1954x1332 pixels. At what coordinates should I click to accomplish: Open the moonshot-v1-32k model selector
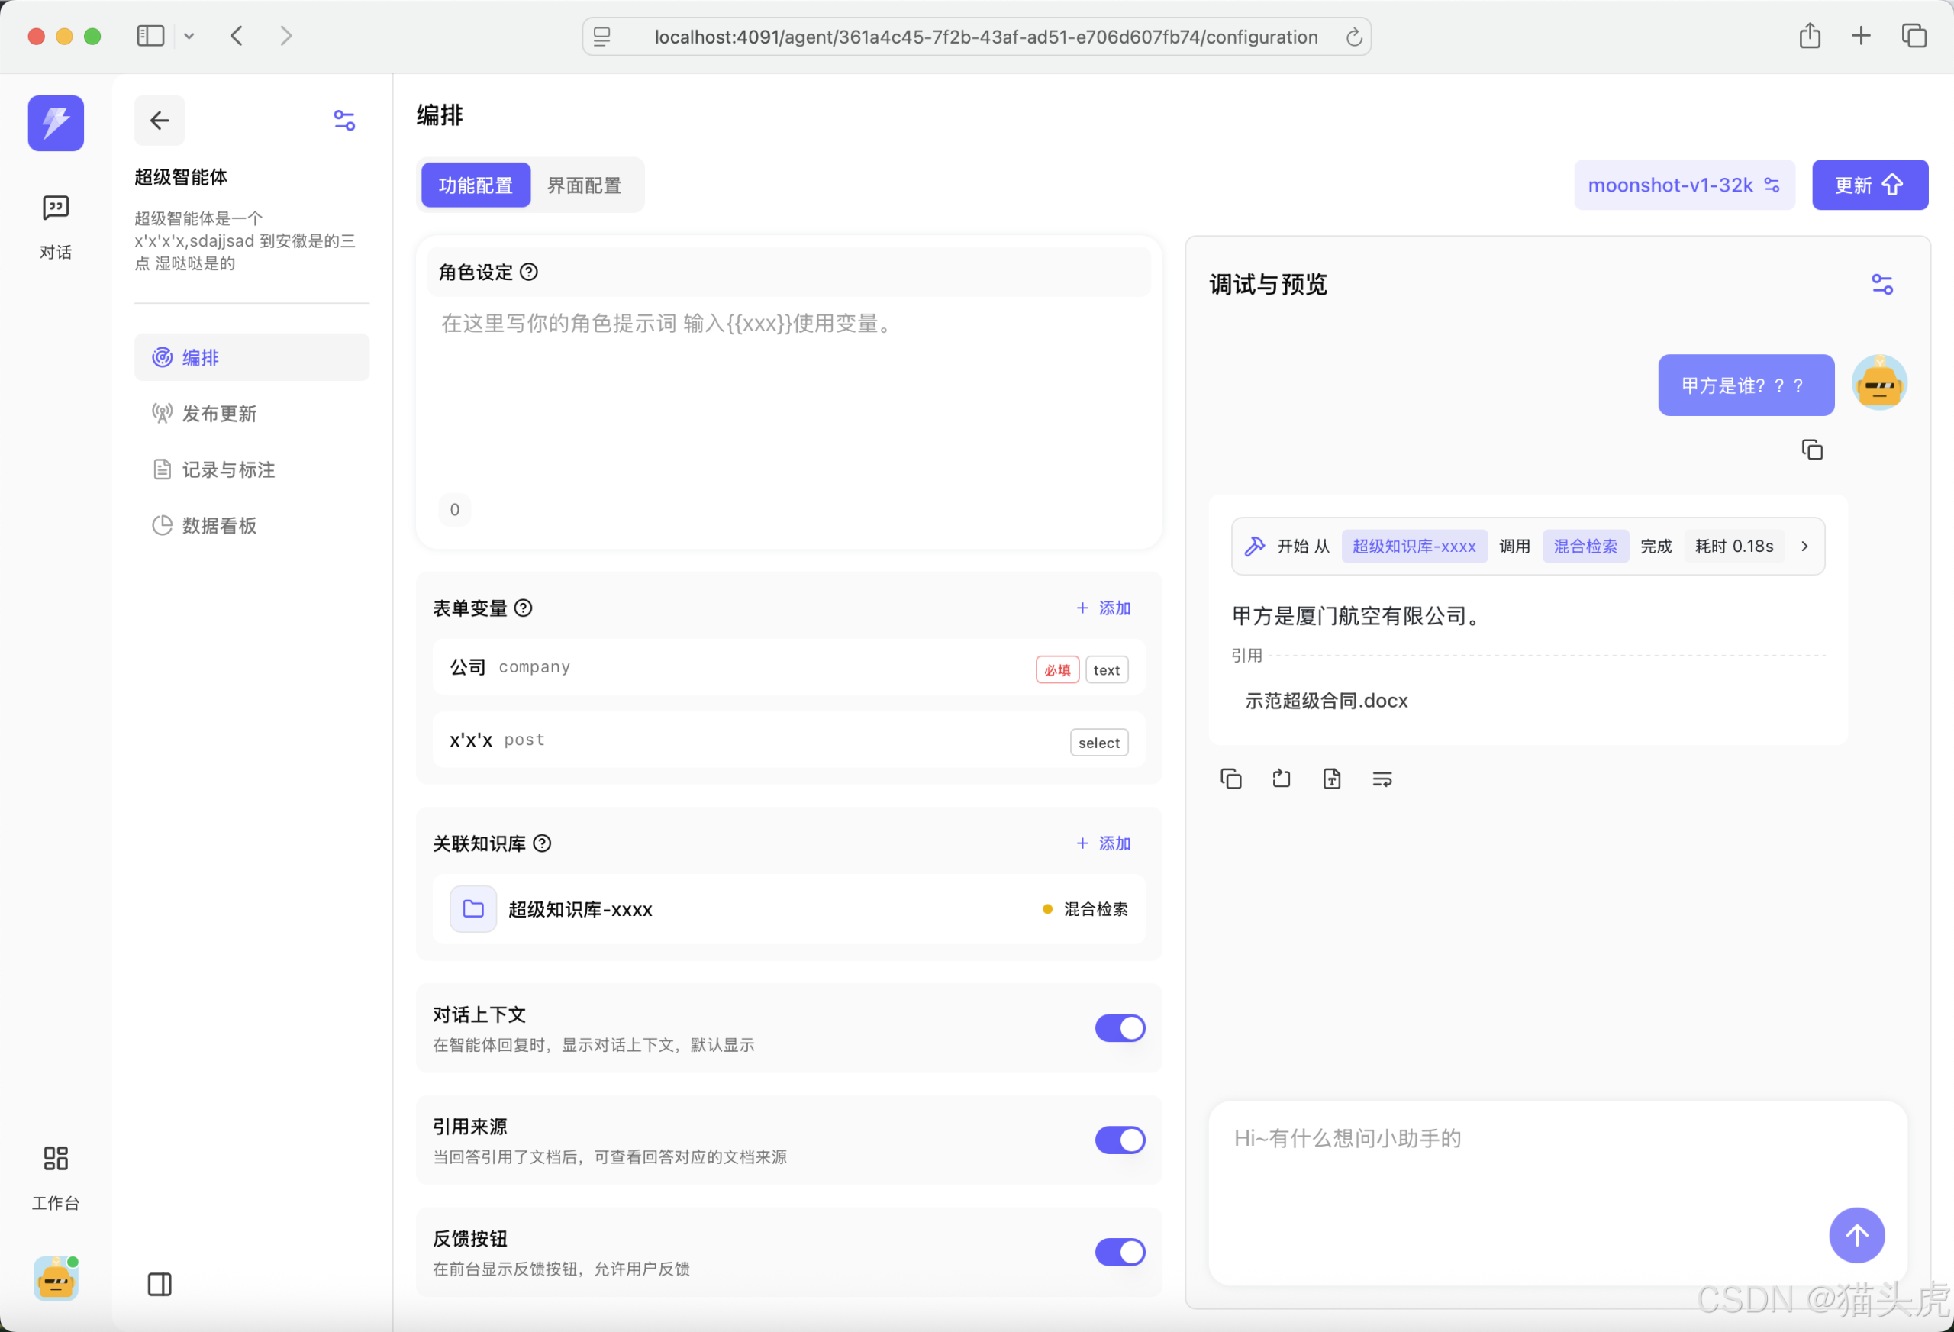point(1684,184)
